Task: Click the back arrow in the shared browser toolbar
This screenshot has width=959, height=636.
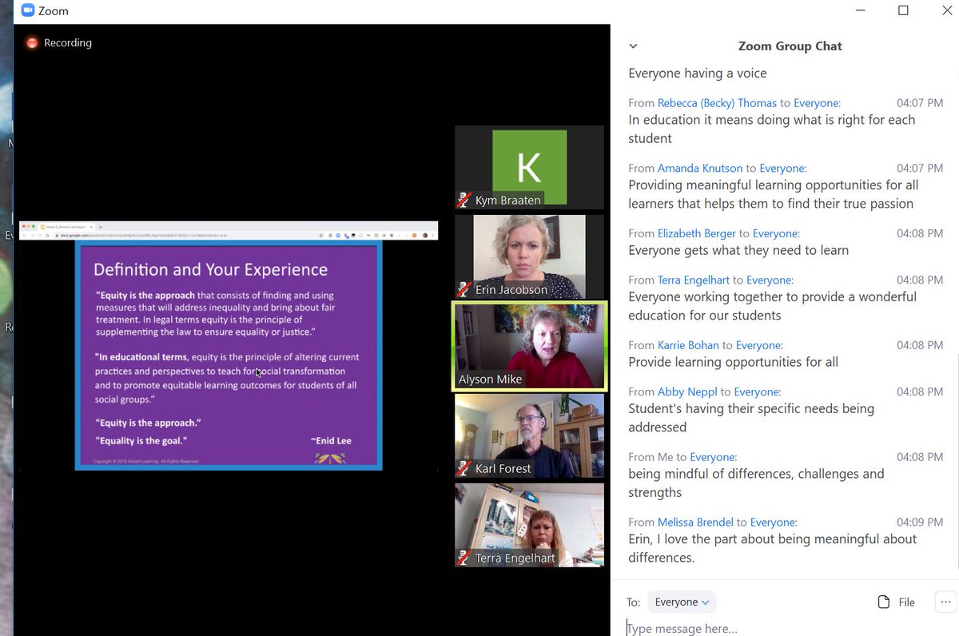Action: [25, 235]
